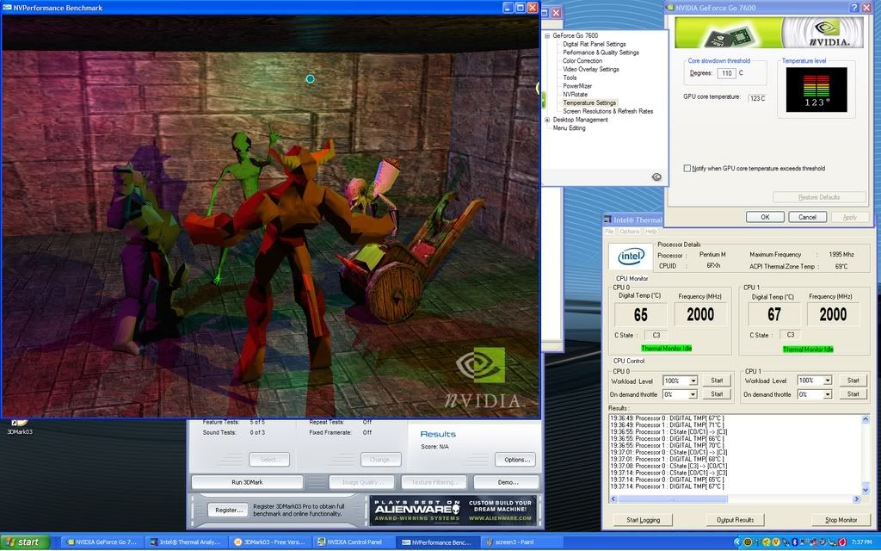Click the Intel logo in Processor Details
Screen dimensions: 881x551
630,257
